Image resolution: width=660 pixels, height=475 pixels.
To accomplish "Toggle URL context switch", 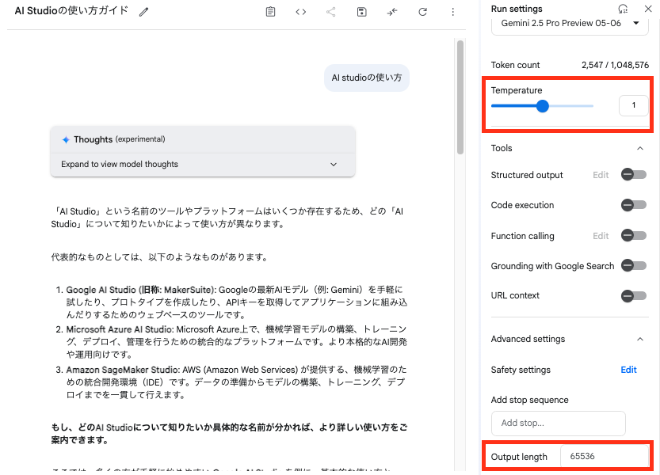I will [x=634, y=296].
